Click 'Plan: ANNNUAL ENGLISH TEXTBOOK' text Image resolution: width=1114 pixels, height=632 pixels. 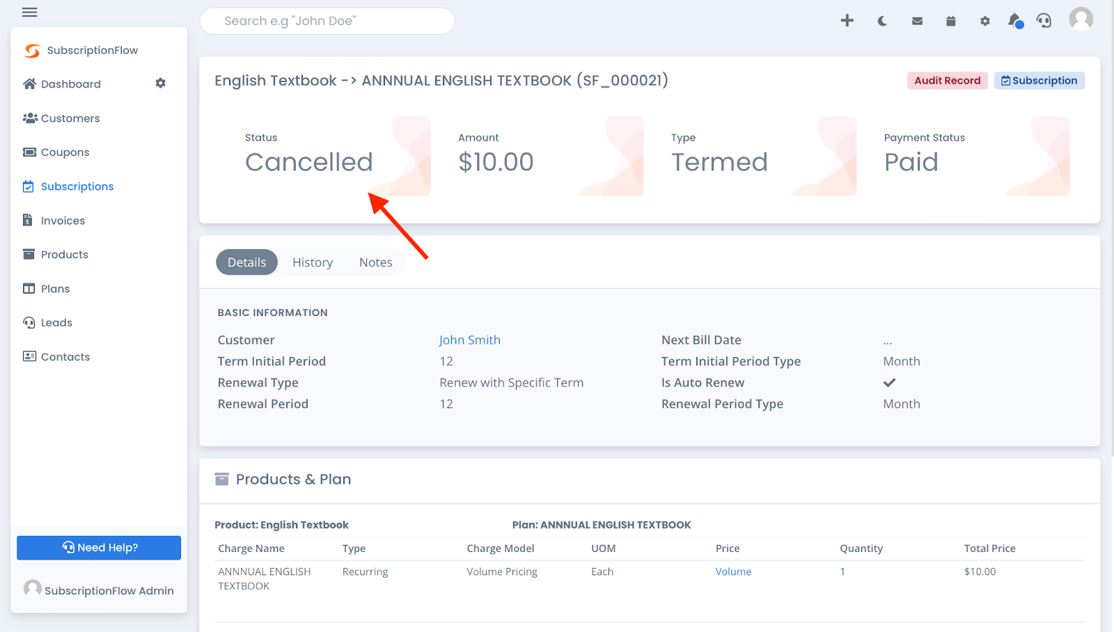[x=602, y=526]
